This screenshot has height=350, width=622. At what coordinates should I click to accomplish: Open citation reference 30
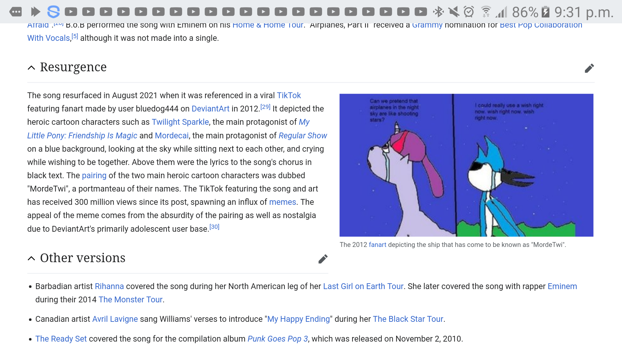[214, 227]
